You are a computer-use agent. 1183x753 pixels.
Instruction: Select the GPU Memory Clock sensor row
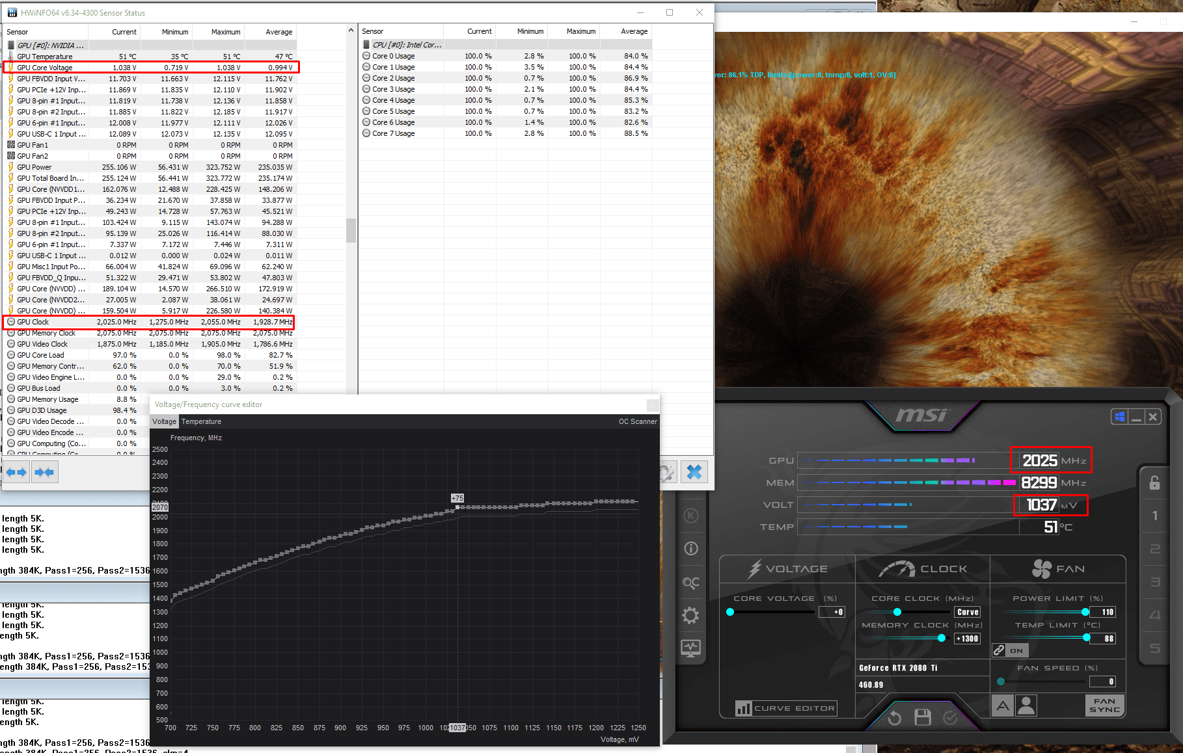(150, 333)
